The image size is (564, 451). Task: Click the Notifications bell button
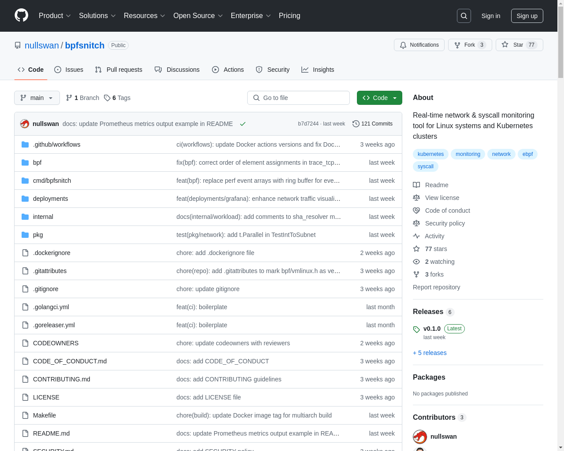point(419,45)
